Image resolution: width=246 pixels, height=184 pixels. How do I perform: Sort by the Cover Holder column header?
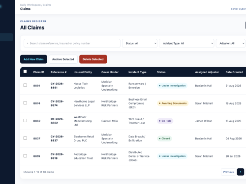tap(110, 72)
